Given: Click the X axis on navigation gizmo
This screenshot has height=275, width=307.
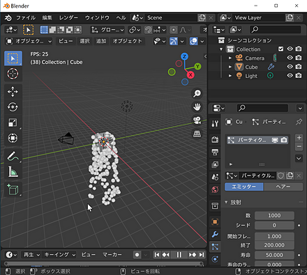Looking at the screenshot, I should click(190, 74).
